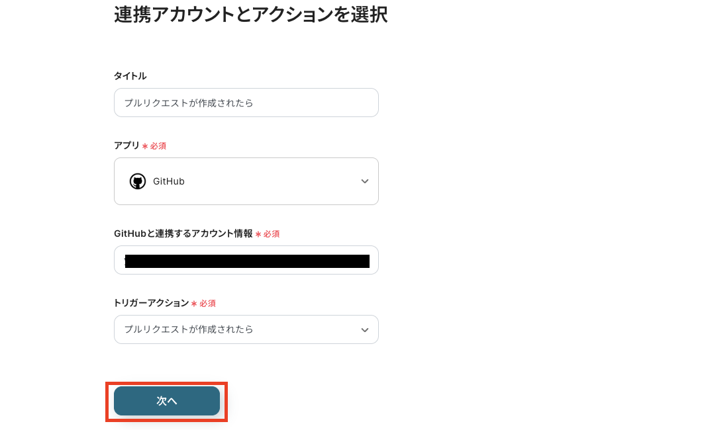
Task: Click the red 必須 marker beside アプリ
Action: [x=158, y=146]
